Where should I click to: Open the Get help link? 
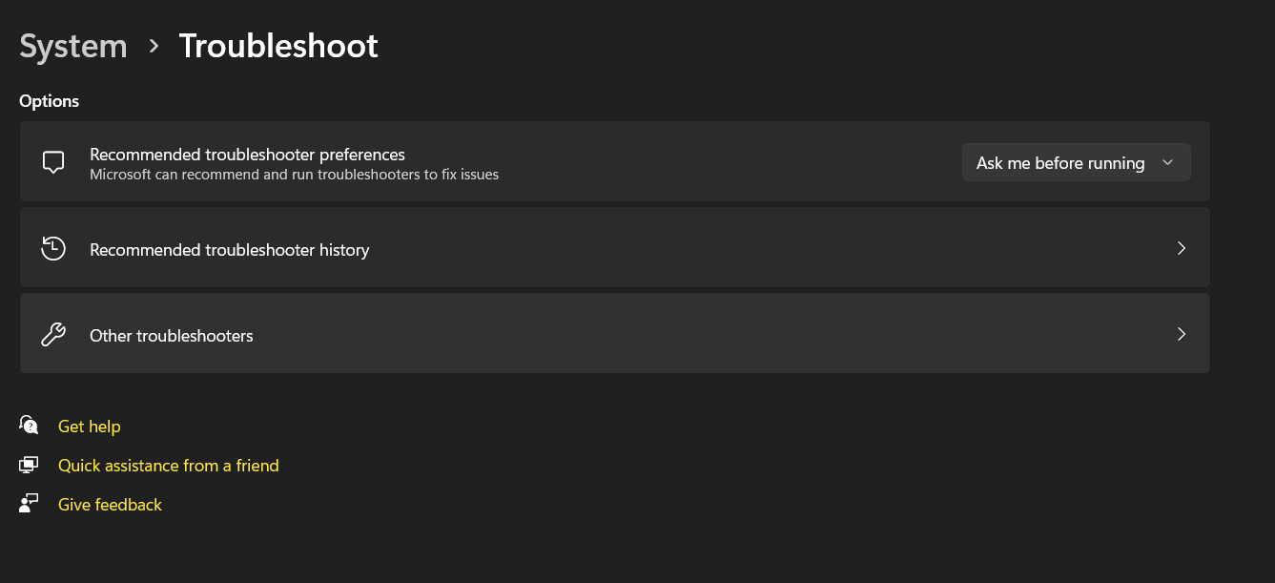click(89, 426)
